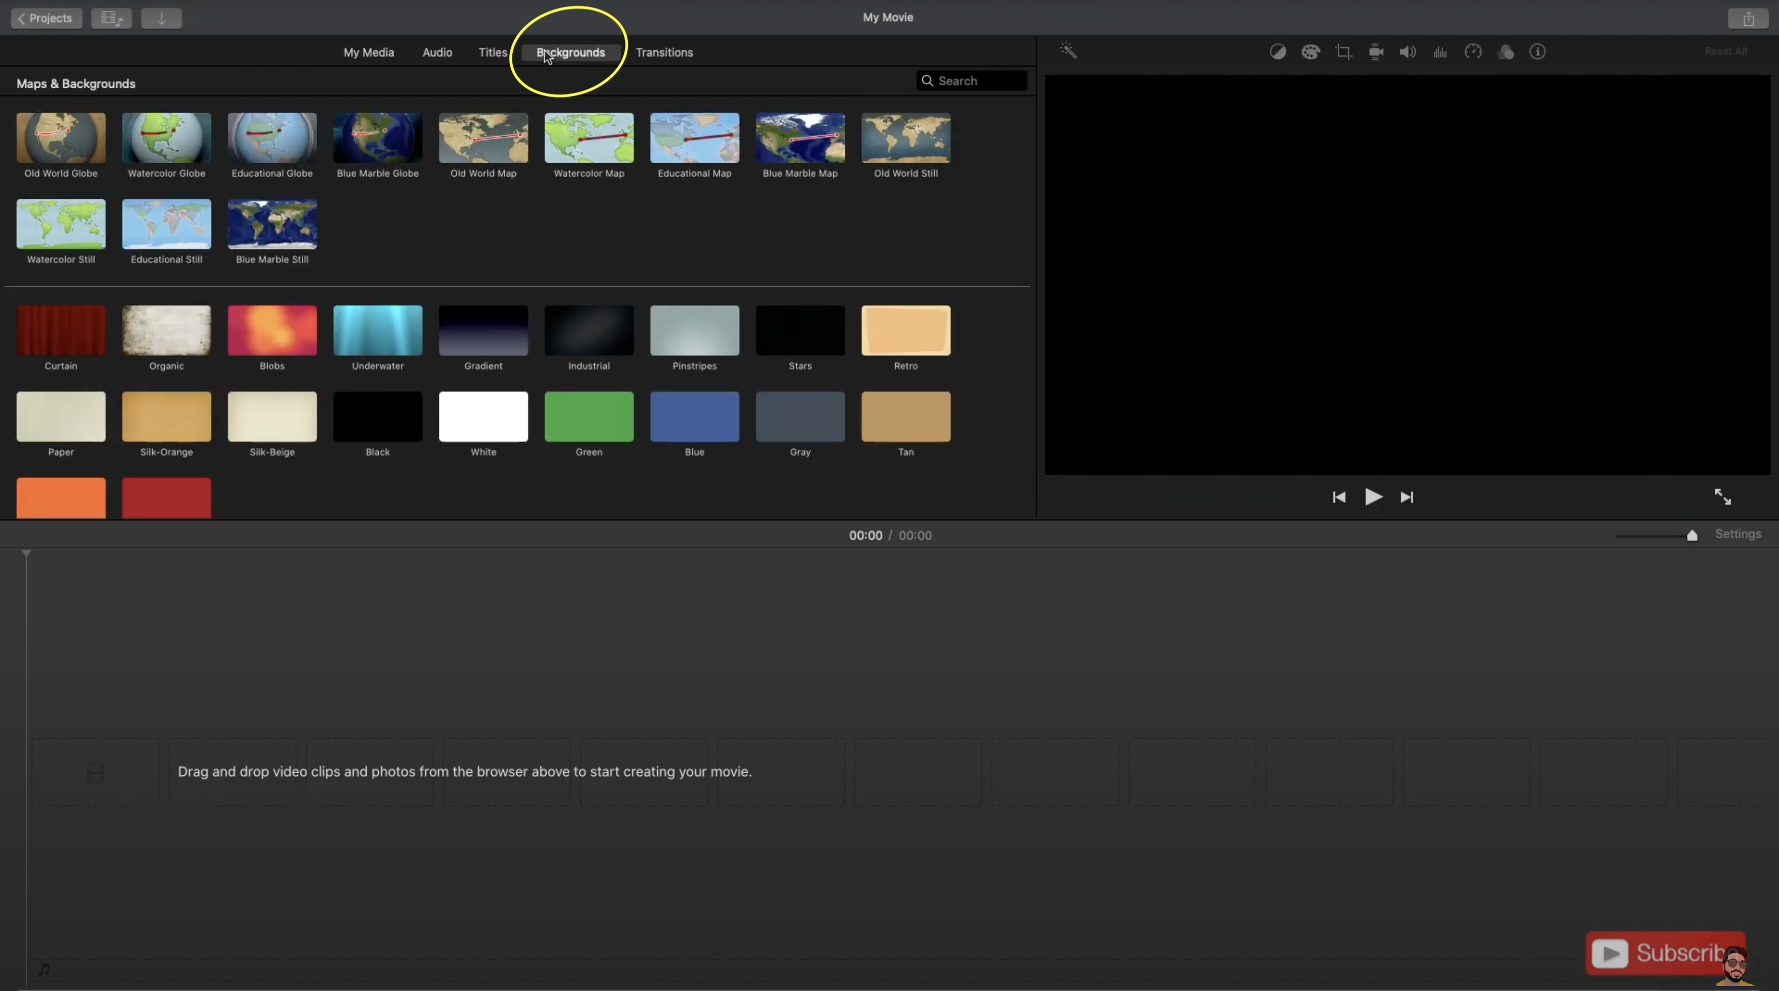The image size is (1779, 991).
Task: Open the Transitions tab
Action: point(663,51)
